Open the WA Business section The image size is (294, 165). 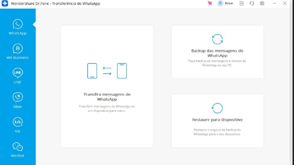[x=18, y=52]
